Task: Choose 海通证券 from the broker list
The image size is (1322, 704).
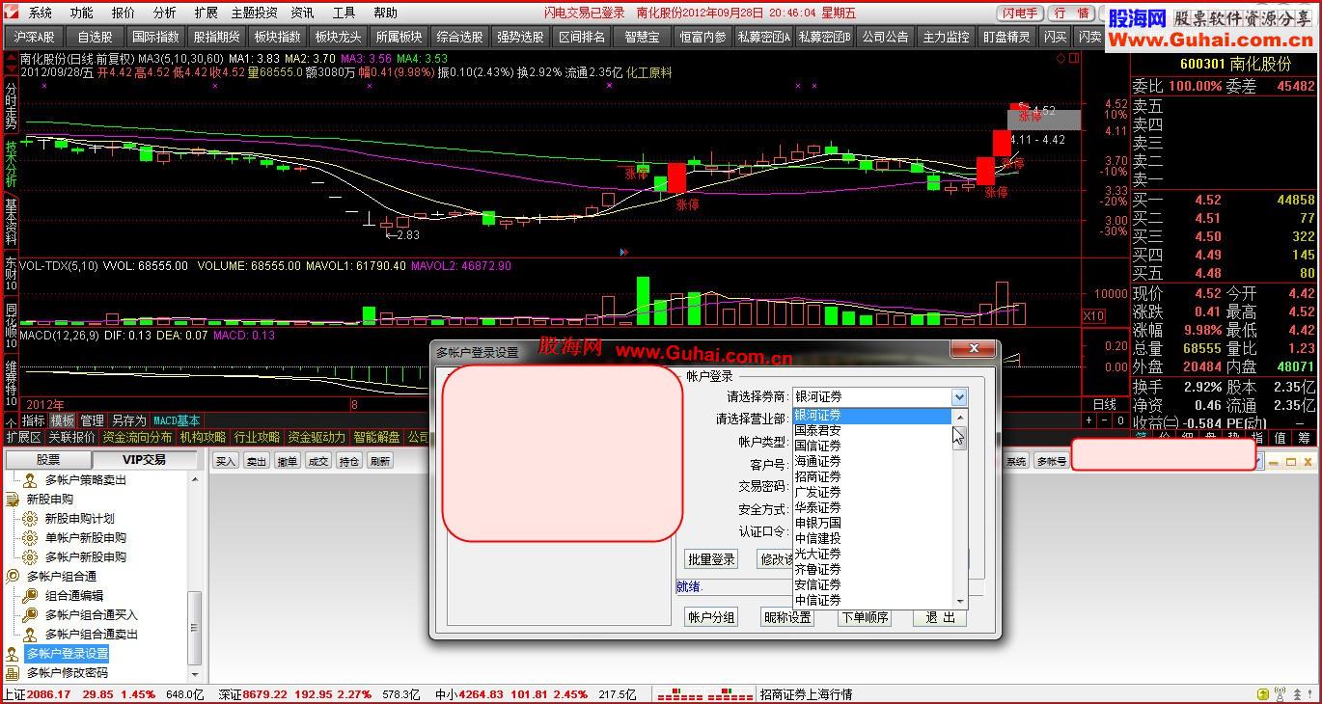Action: pyautogui.click(x=817, y=461)
